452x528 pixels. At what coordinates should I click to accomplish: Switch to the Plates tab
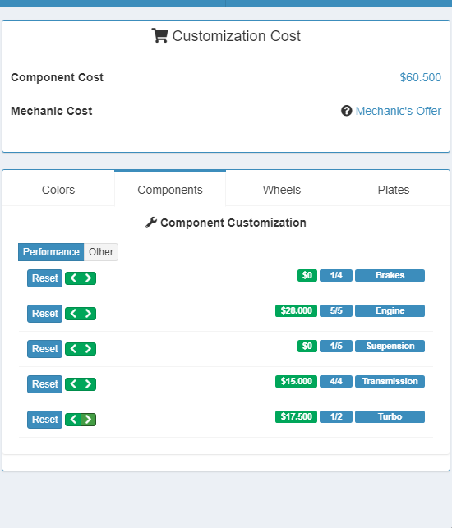pos(394,190)
